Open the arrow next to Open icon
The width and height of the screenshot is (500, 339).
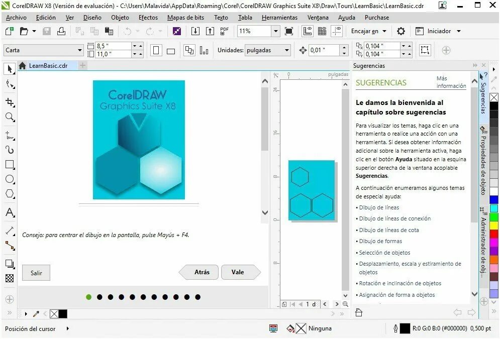(x=34, y=31)
